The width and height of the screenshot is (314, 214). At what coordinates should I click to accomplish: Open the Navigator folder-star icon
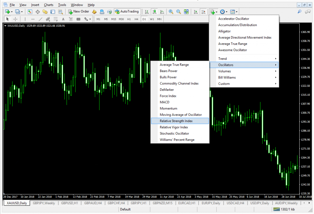click(x=45, y=12)
